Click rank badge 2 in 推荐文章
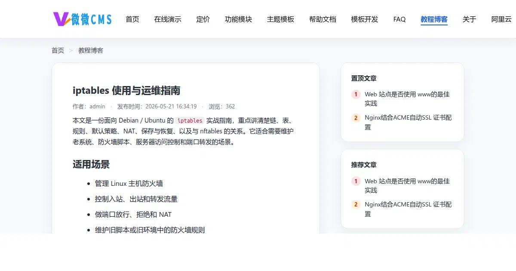The height and width of the screenshot is (271, 516). tap(356, 205)
